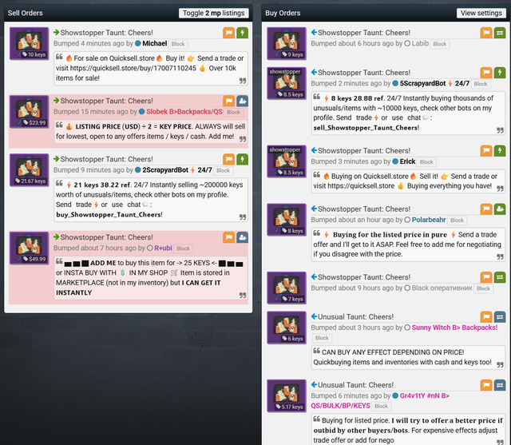Report Michael's sell listing with flag icon
The width and height of the screenshot is (511, 445).
pyautogui.click(x=229, y=33)
